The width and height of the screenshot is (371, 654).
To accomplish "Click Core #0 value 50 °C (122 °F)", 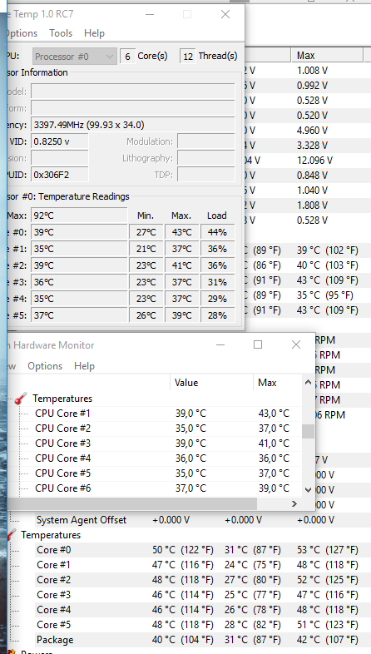I will [182, 550].
